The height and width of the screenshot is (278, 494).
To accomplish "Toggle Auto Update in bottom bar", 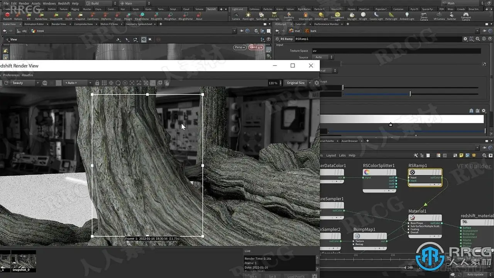I will 475,275.
